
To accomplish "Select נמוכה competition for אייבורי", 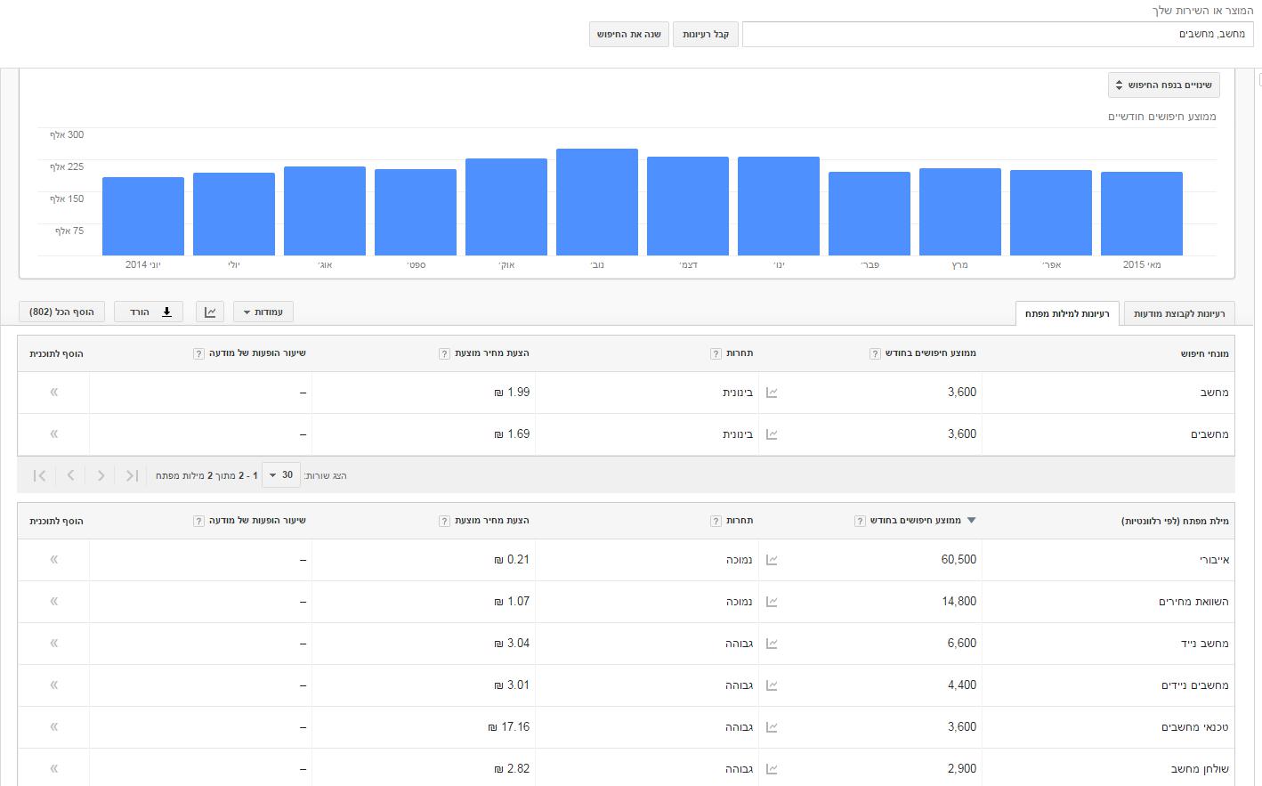I will 740,559.
